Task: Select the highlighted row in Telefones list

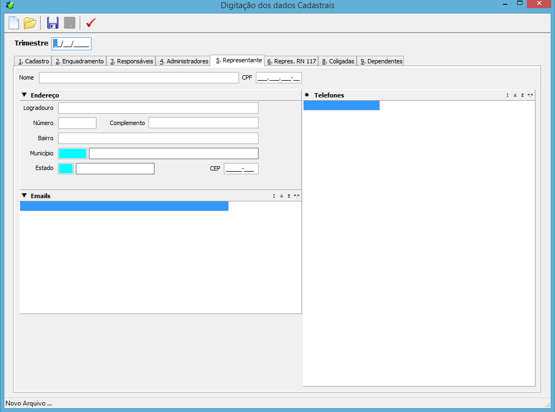Action: 341,106
